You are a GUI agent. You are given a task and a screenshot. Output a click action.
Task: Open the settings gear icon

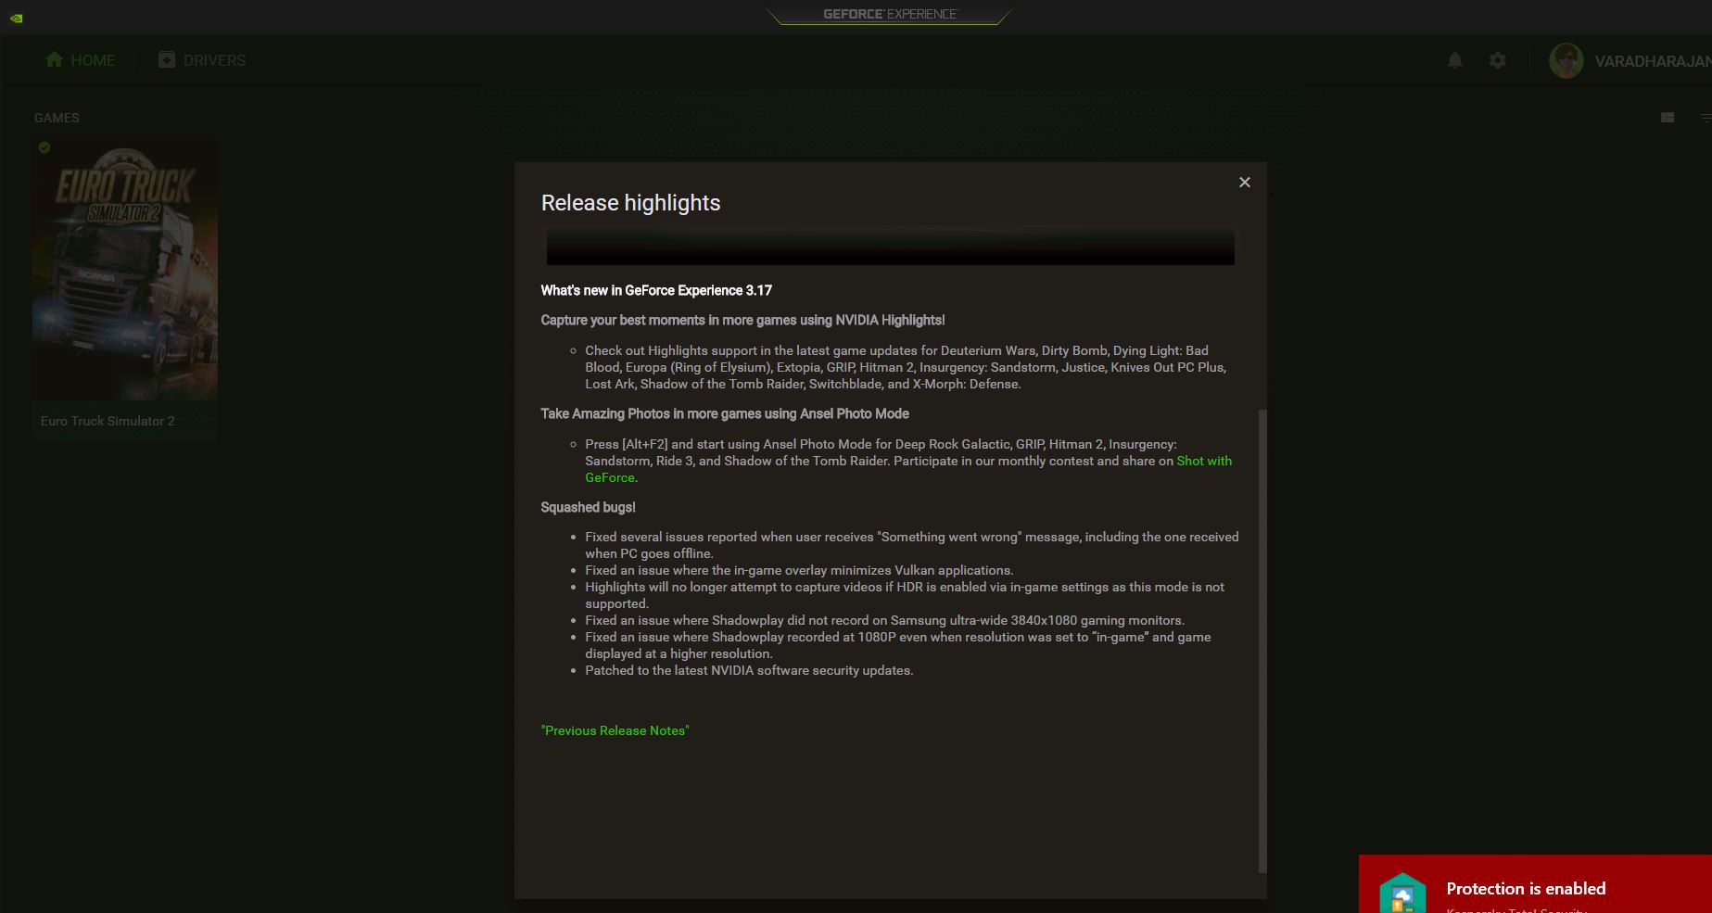[1497, 60]
